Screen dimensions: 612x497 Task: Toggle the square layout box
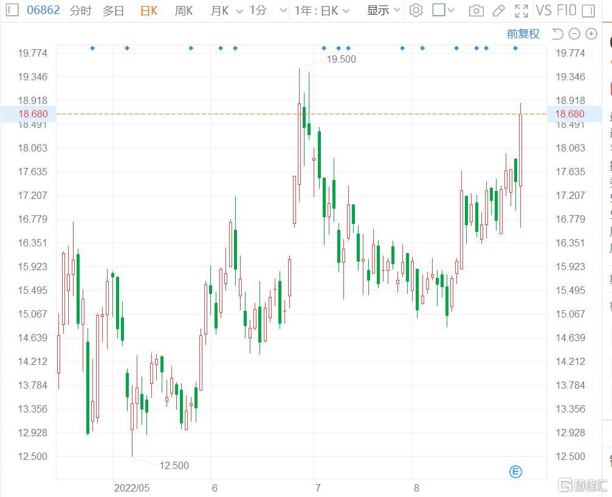pos(439,10)
